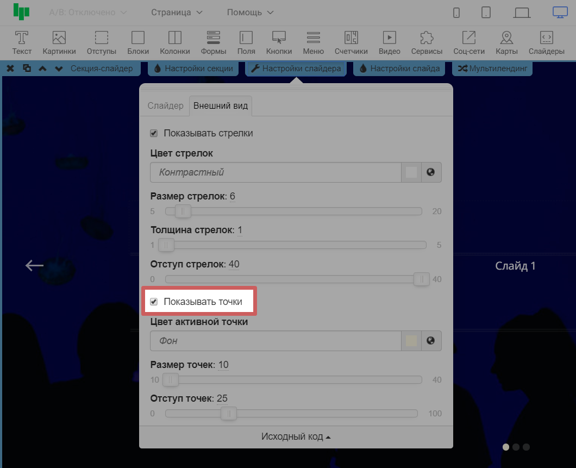Select the Внешний вид tab
Image resolution: width=576 pixels, height=468 pixels.
pos(221,105)
